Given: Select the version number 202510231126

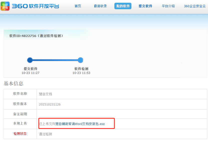Looking at the screenshot, I should (50, 104).
